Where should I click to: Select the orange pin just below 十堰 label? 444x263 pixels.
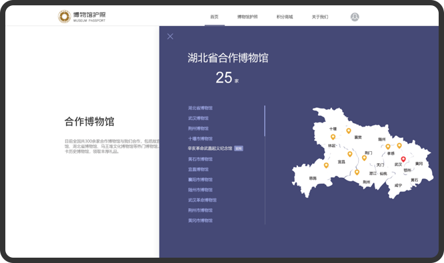pos(333,137)
